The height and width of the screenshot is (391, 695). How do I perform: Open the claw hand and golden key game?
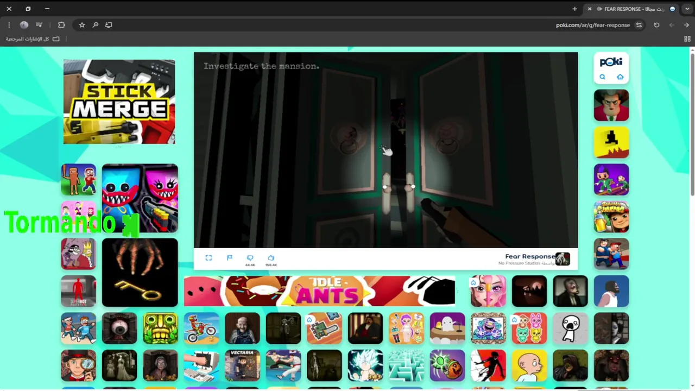point(140,273)
